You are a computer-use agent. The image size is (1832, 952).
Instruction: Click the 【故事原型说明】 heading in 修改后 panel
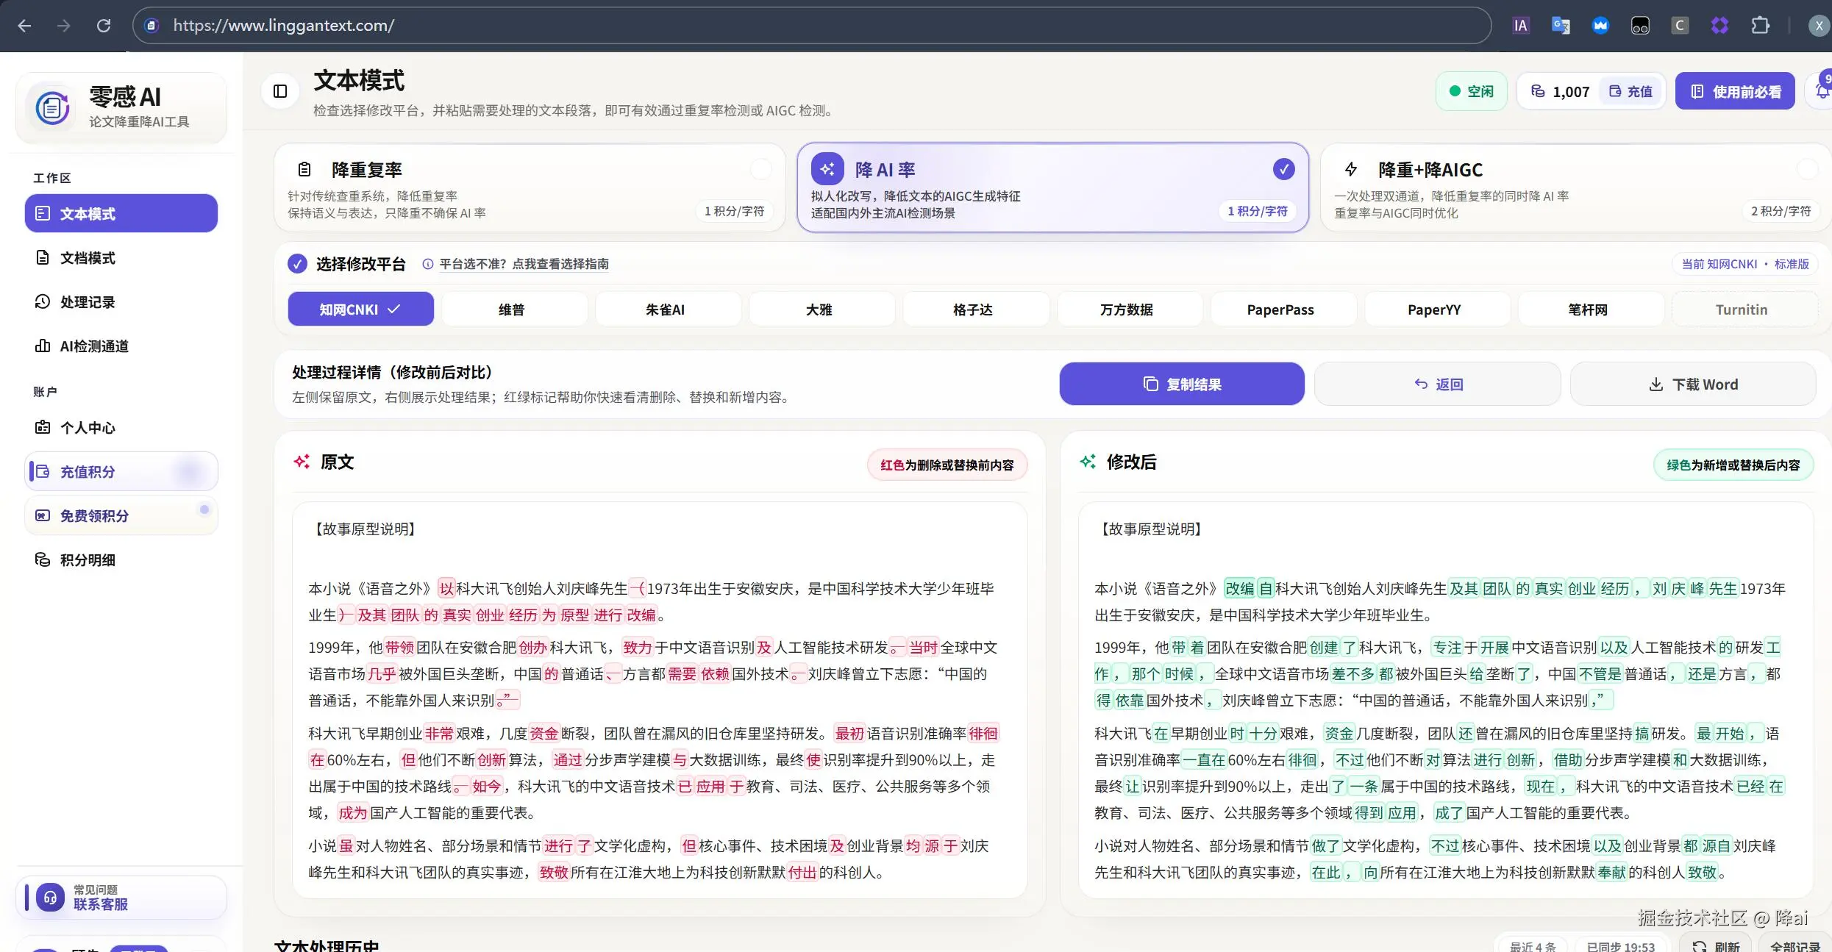coord(1151,529)
